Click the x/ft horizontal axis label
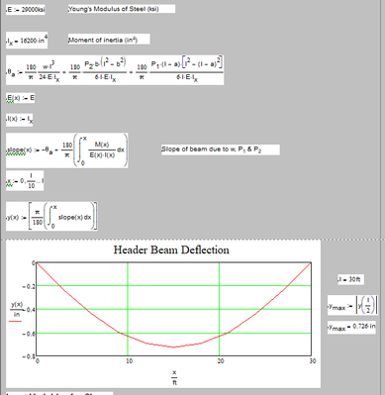This screenshot has height=395, width=385. 174,378
